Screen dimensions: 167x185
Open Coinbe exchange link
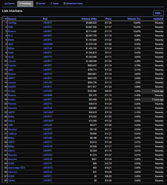coord(11,180)
